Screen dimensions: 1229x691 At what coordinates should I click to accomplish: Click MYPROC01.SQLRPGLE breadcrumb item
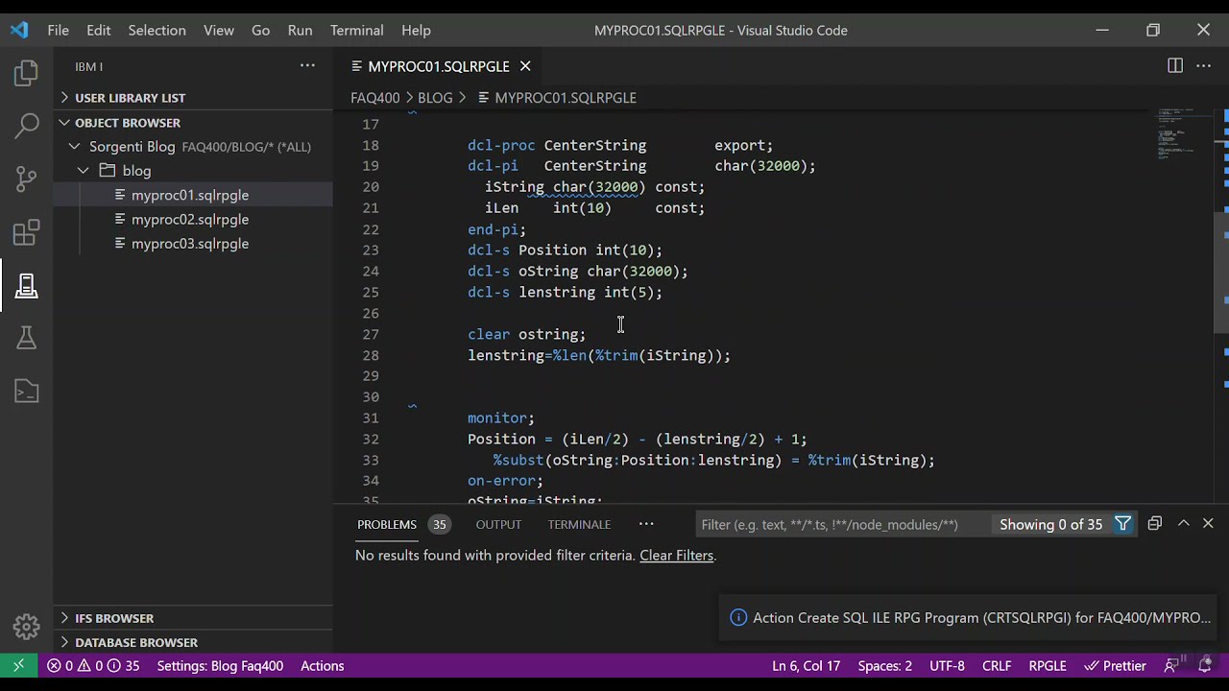[566, 98]
